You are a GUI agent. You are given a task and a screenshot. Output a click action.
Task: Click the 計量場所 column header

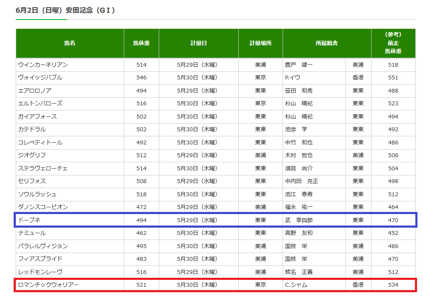coord(260,43)
